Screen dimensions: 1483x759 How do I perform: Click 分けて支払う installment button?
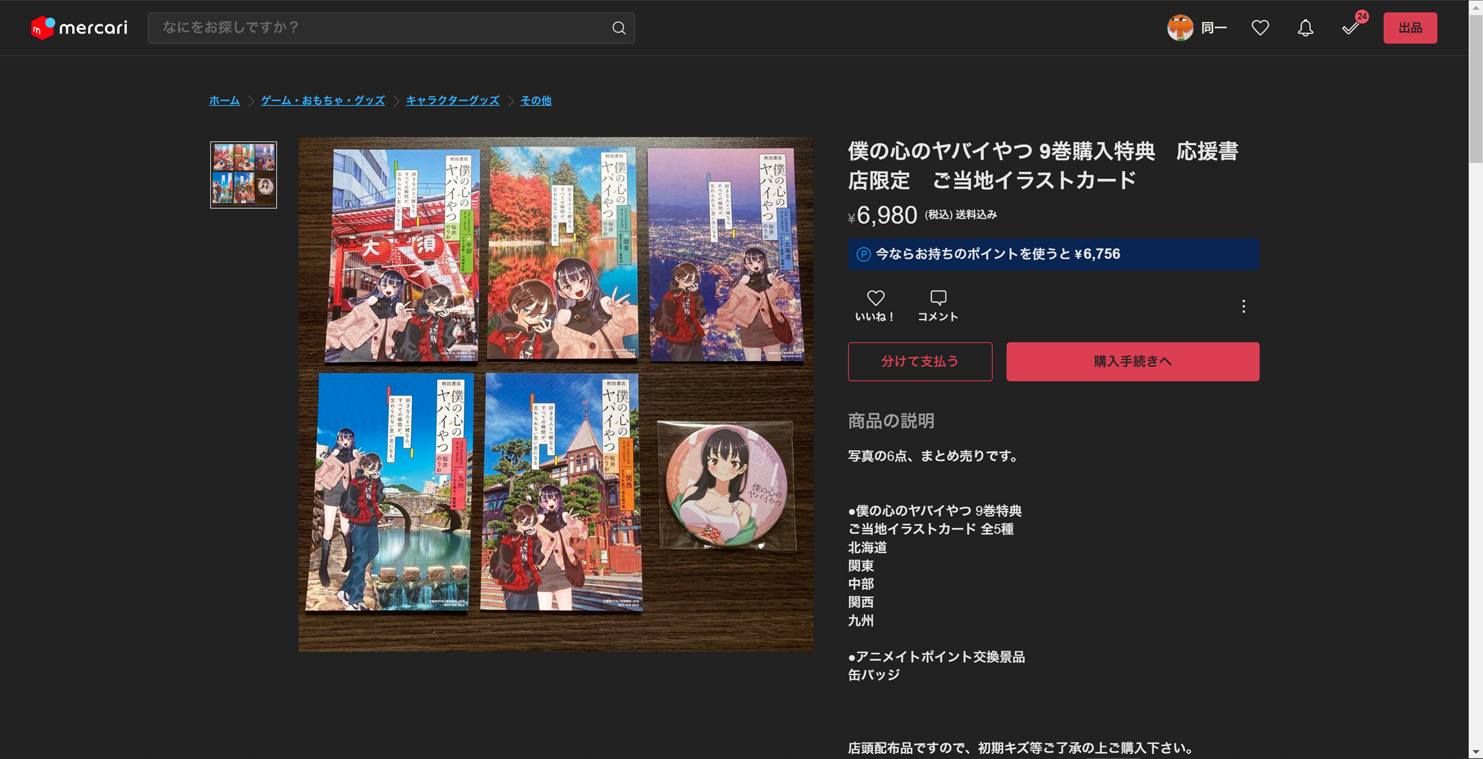(x=919, y=362)
